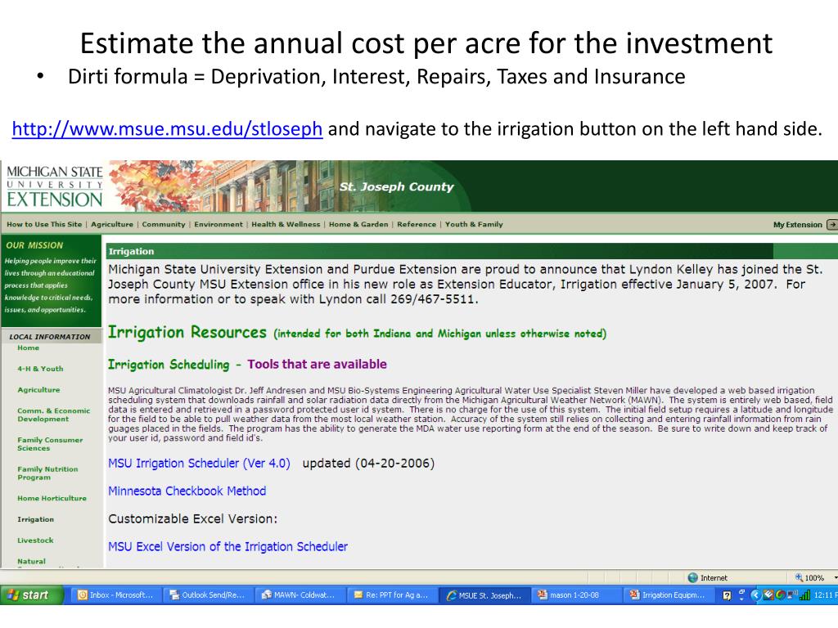Open the Agriculture top navigation item
Image resolution: width=838 pixels, height=628 pixels.
[x=111, y=224]
